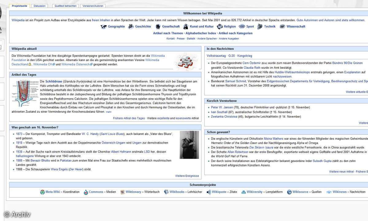Click the Andere Ausgaben link
368x221 pixels.
pyautogui.click(x=229, y=39)
